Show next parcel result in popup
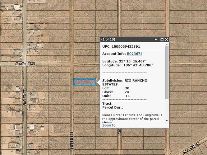207x155 pixels. (x=156, y=39)
